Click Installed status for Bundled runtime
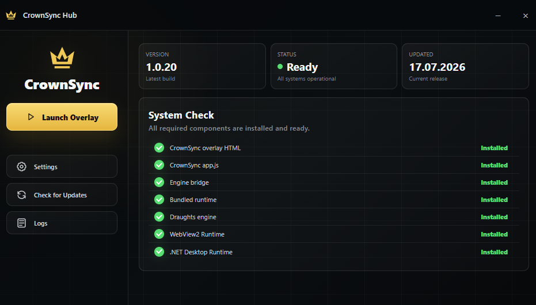The width and height of the screenshot is (536, 305). pos(494,200)
